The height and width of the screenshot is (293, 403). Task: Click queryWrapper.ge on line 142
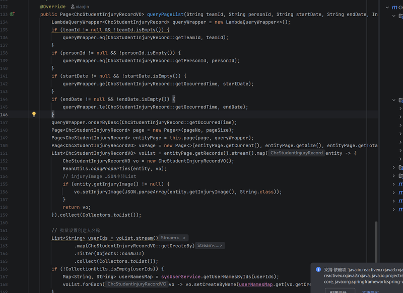(x=84, y=84)
